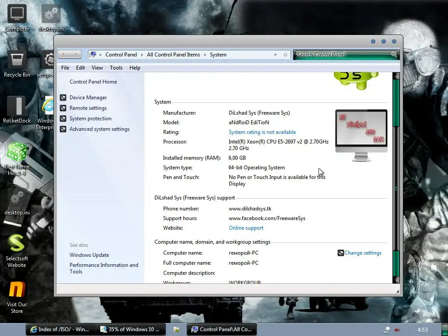Click the green Android logo at top
The image size is (448, 336).
356,81
